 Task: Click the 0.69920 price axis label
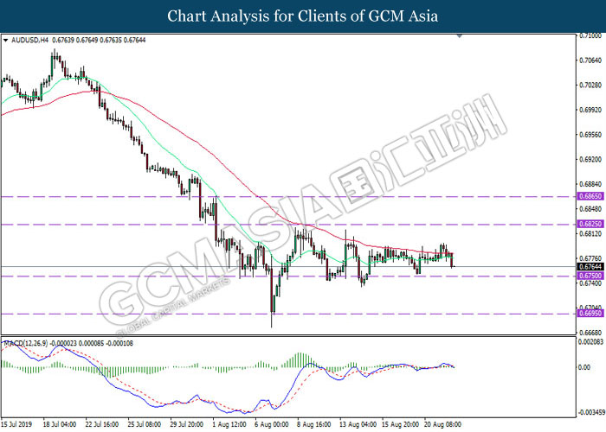coord(591,110)
